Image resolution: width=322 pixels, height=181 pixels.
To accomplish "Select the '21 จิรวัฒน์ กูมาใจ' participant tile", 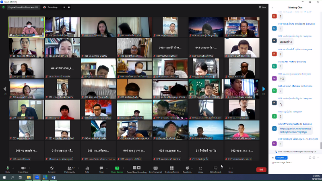I will [206, 150].
